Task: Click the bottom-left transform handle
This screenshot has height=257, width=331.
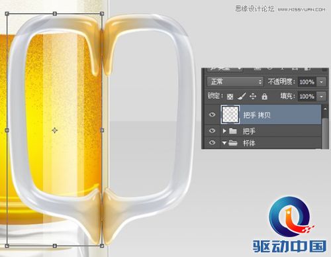Action: (x=7, y=246)
